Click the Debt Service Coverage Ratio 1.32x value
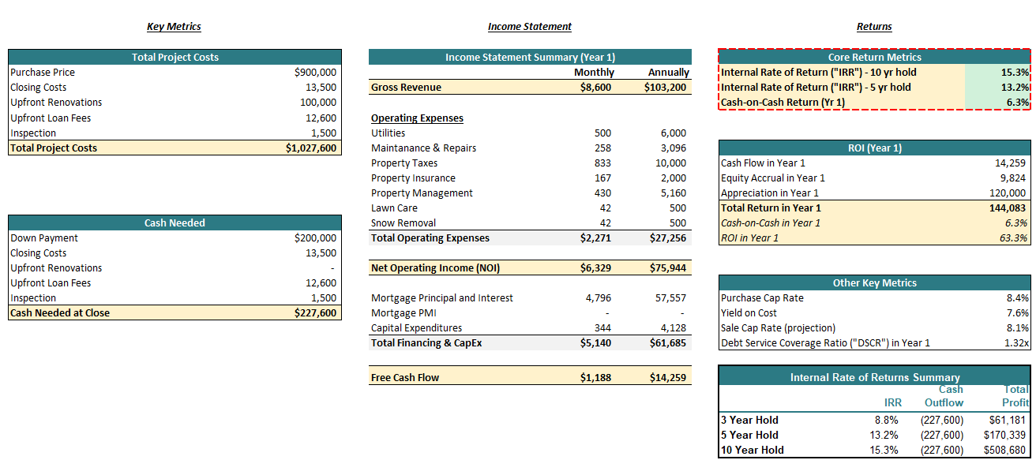 1015,343
